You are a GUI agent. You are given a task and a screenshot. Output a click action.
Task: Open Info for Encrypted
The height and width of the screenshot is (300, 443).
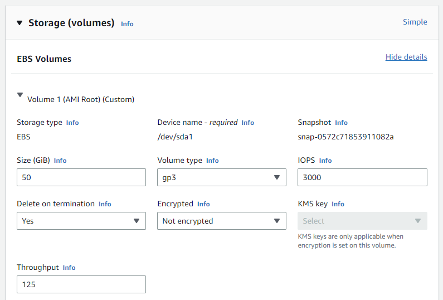pos(203,204)
